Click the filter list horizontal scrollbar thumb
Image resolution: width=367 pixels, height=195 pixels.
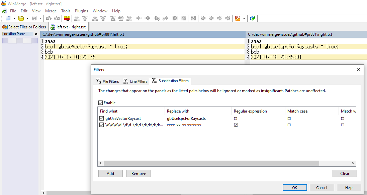(211, 163)
